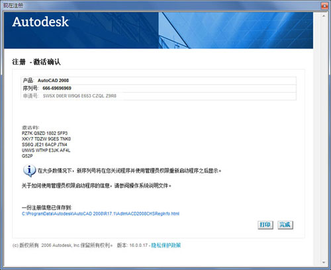
Task: Click the vertical scrollbar track
Action: pyautogui.click(x=324, y=139)
